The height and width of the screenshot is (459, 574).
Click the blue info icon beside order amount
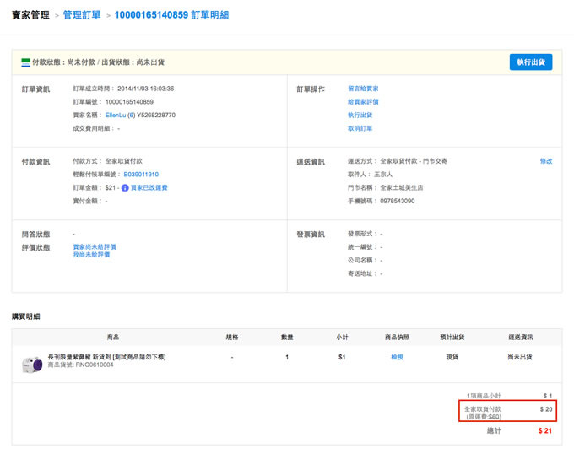pos(125,187)
